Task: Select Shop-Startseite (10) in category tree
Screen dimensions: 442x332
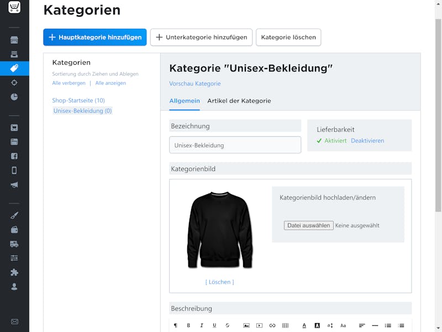Action: pyautogui.click(x=78, y=101)
